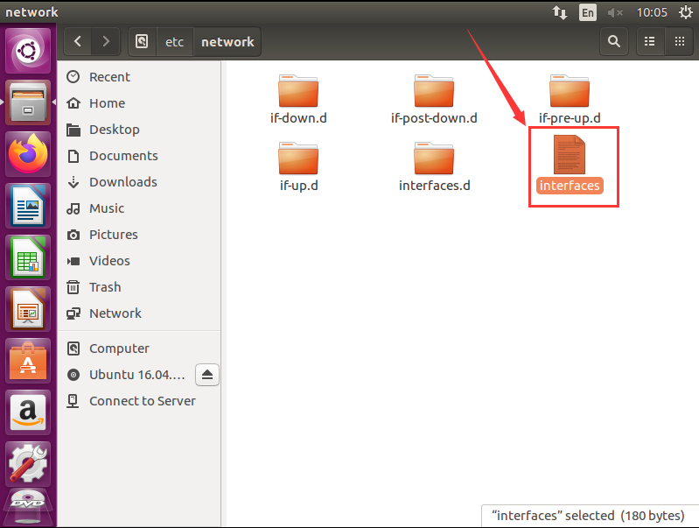Open Music in the sidebar
699x528 pixels.
point(138,208)
